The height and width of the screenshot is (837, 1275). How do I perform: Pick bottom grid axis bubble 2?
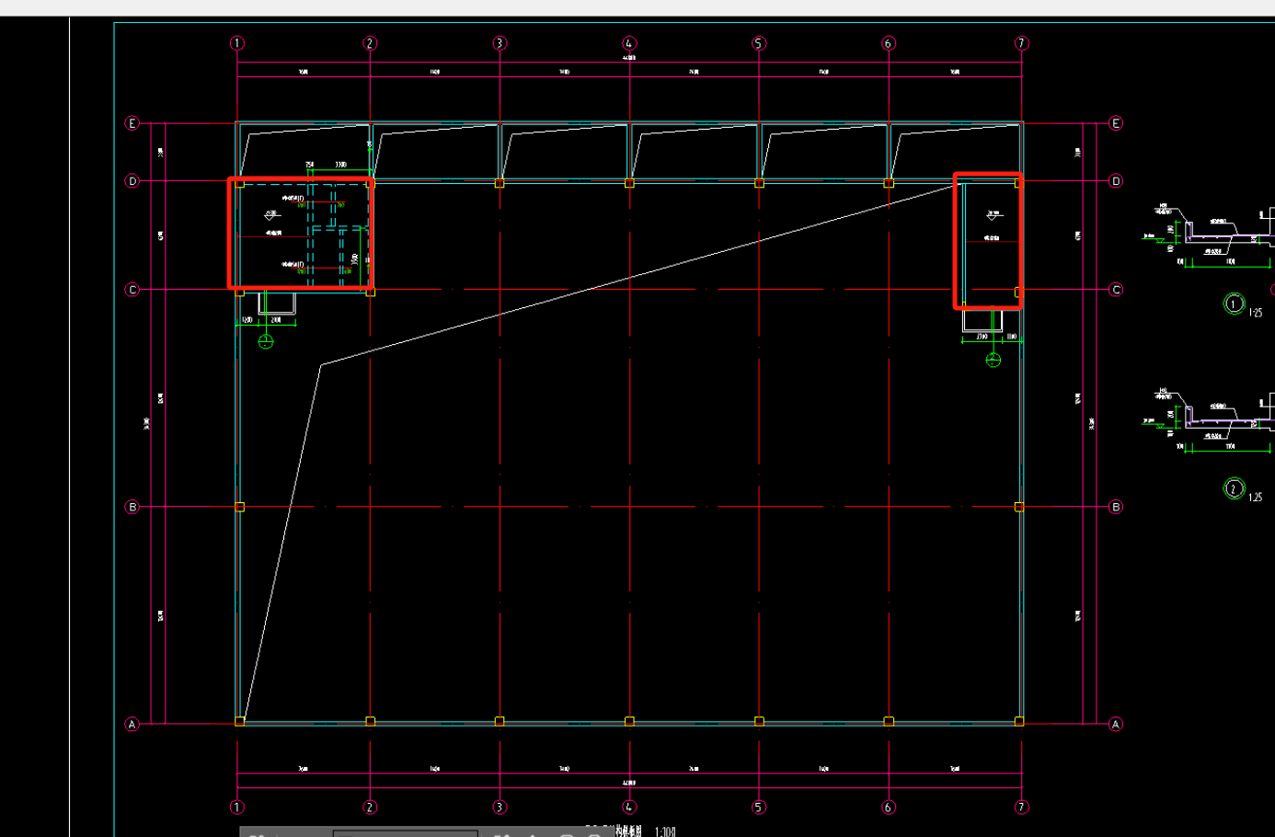coord(370,807)
